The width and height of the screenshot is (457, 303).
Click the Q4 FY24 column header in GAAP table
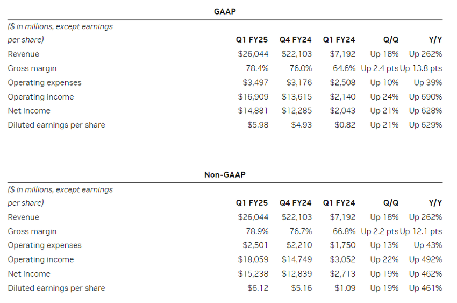click(x=295, y=40)
